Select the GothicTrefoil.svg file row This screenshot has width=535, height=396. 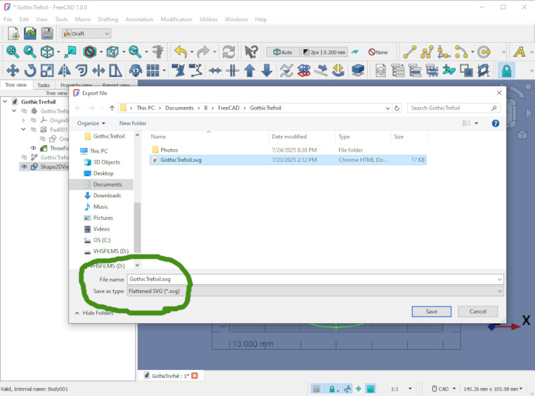point(288,160)
